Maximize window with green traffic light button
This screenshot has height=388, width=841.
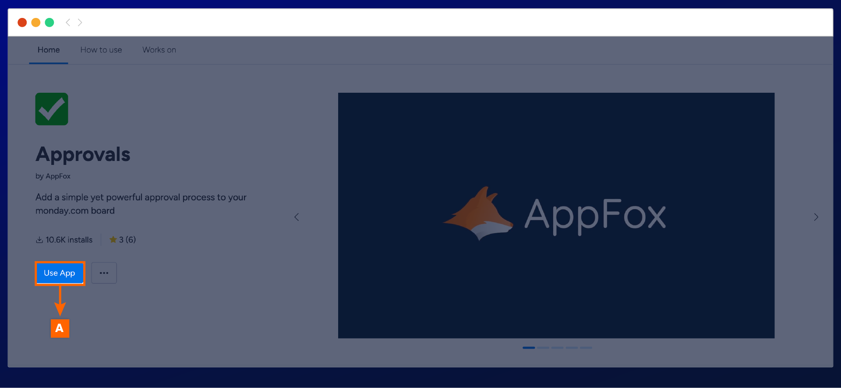coord(49,22)
